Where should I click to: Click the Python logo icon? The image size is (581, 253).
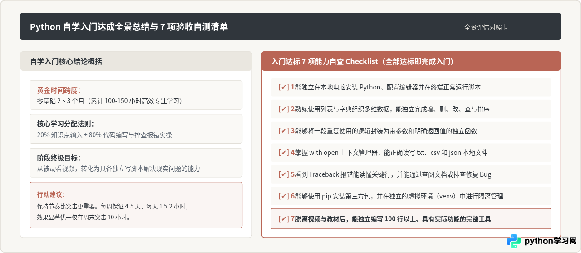point(514,241)
